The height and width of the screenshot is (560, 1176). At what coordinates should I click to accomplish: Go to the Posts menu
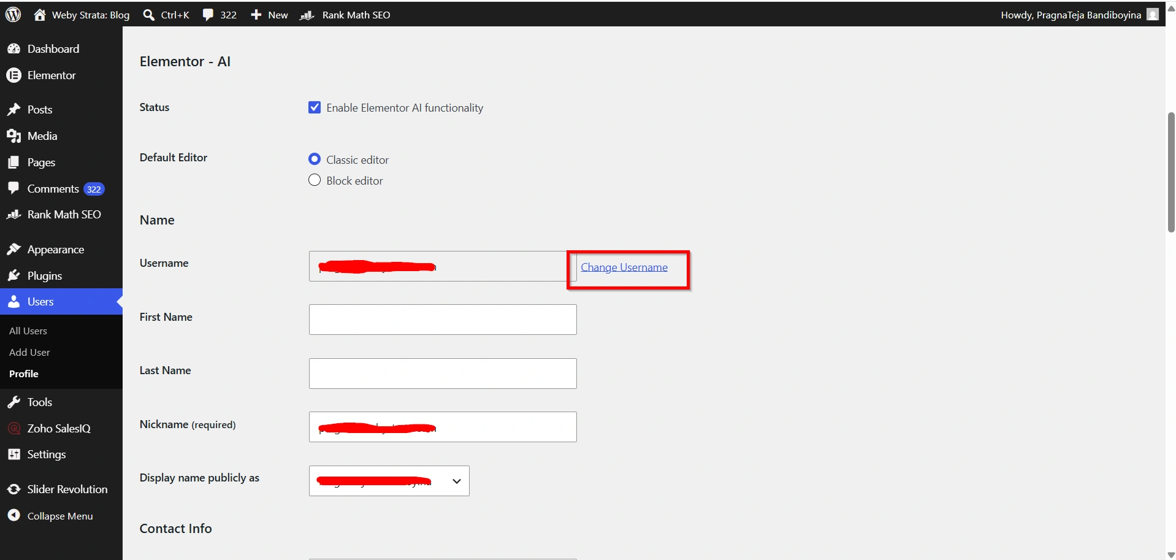click(40, 110)
